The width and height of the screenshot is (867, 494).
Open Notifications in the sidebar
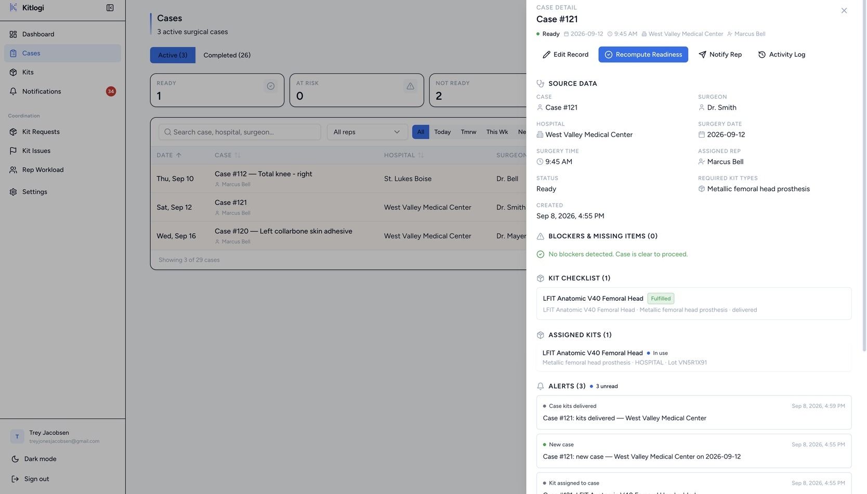click(62, 91)
